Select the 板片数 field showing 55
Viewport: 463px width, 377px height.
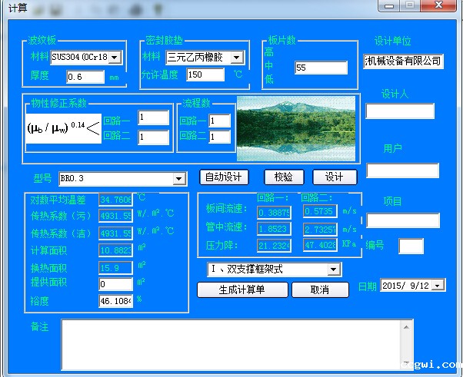click(x=321, y=68)
